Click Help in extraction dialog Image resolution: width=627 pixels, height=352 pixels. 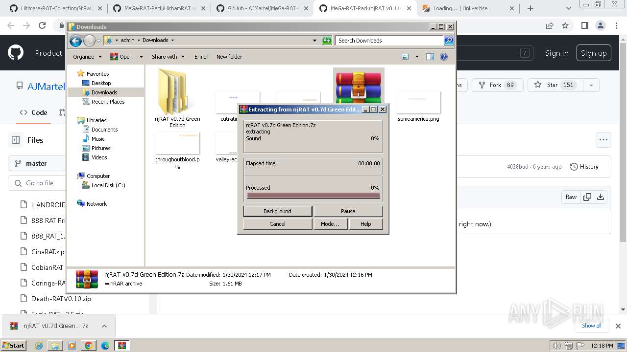click(366, 224)
